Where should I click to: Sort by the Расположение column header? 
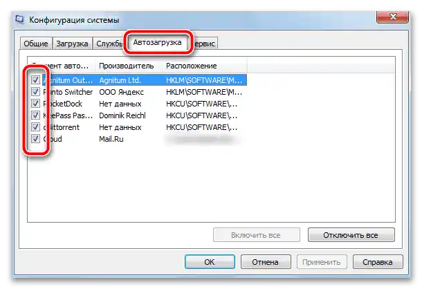205,66
